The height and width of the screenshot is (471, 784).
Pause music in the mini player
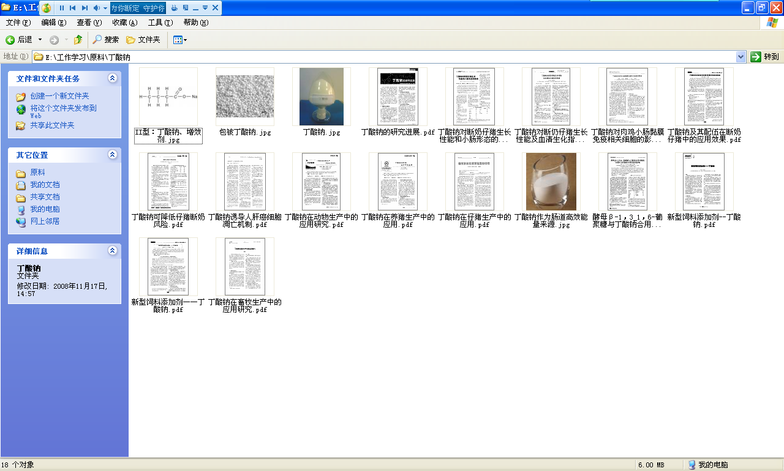coord(62,8)
